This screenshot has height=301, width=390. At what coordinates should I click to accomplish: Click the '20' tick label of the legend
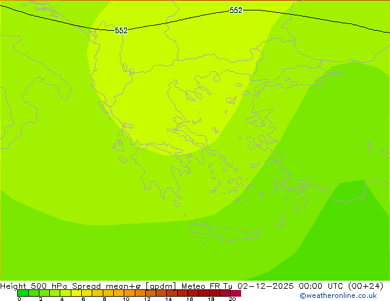click(232, 299)
